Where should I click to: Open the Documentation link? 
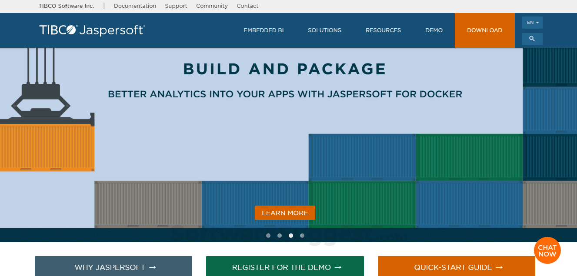(135, 6)
